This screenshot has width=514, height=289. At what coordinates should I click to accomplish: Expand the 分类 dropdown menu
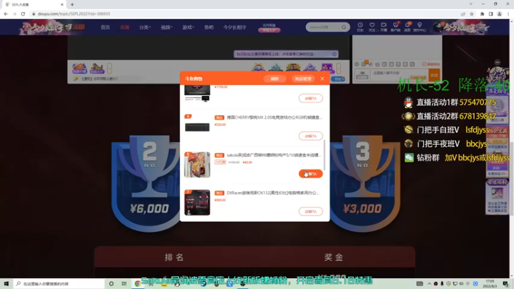coord(145,27)
